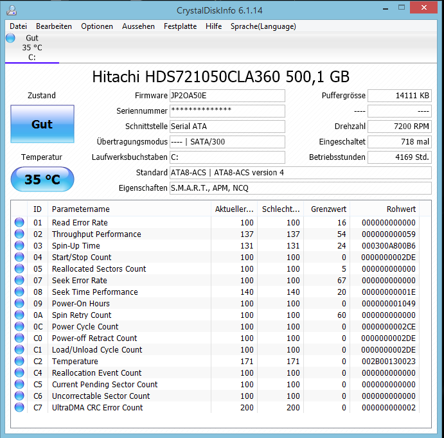Viewport: 444px width, 438px height.
Task: Open the Optionen menu
Action: click(x=97, y=26)
